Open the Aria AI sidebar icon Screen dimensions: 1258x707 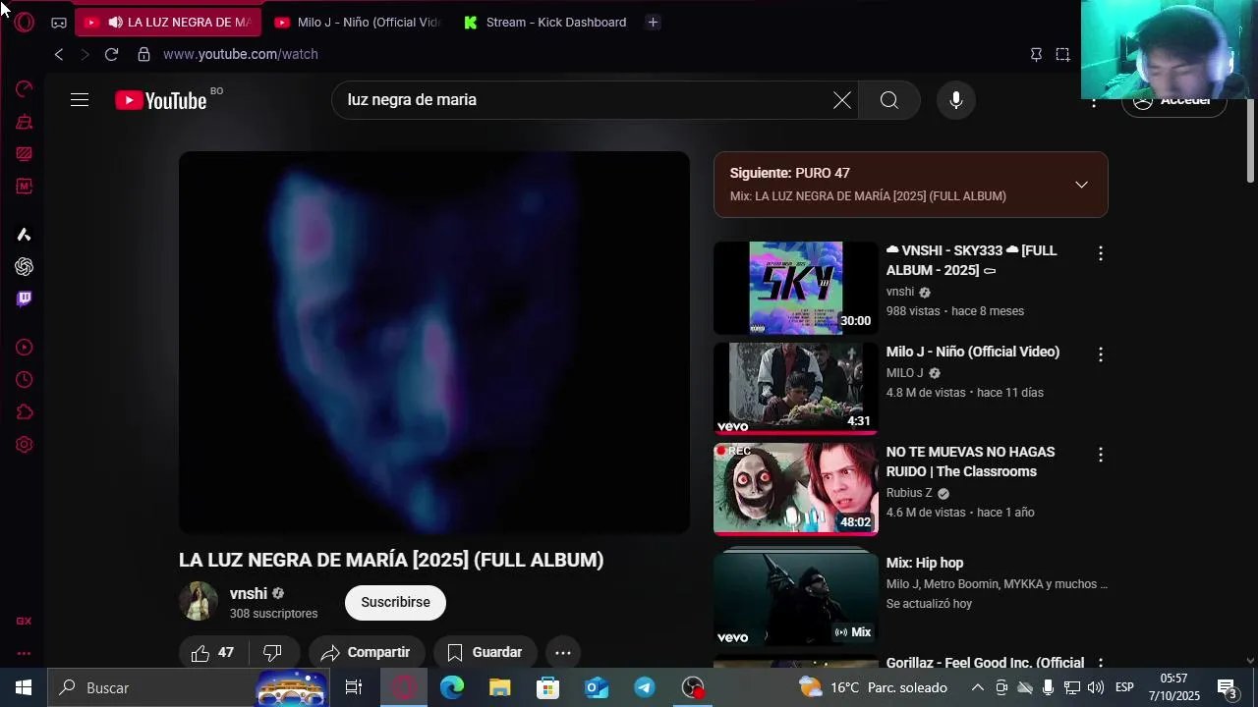click(25, 235)
